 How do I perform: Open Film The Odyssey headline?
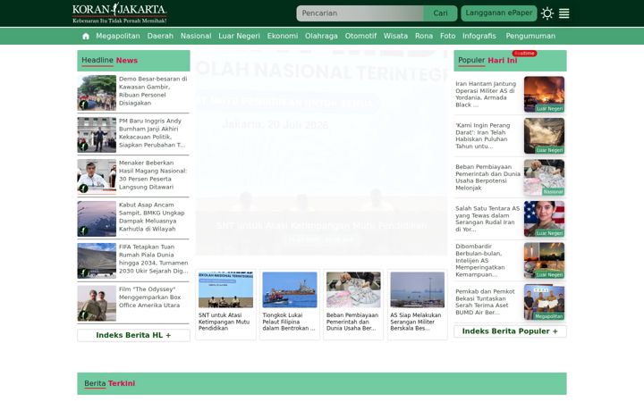pyautogui.click(x=149, y=297)
